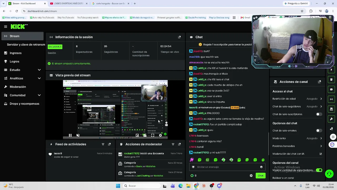Image resolution: width=337 pixels, height=190 pixels.
Task: Open the camera sidebar icon for channel actions
Action: pyautogui.click(x=331, y=109)
